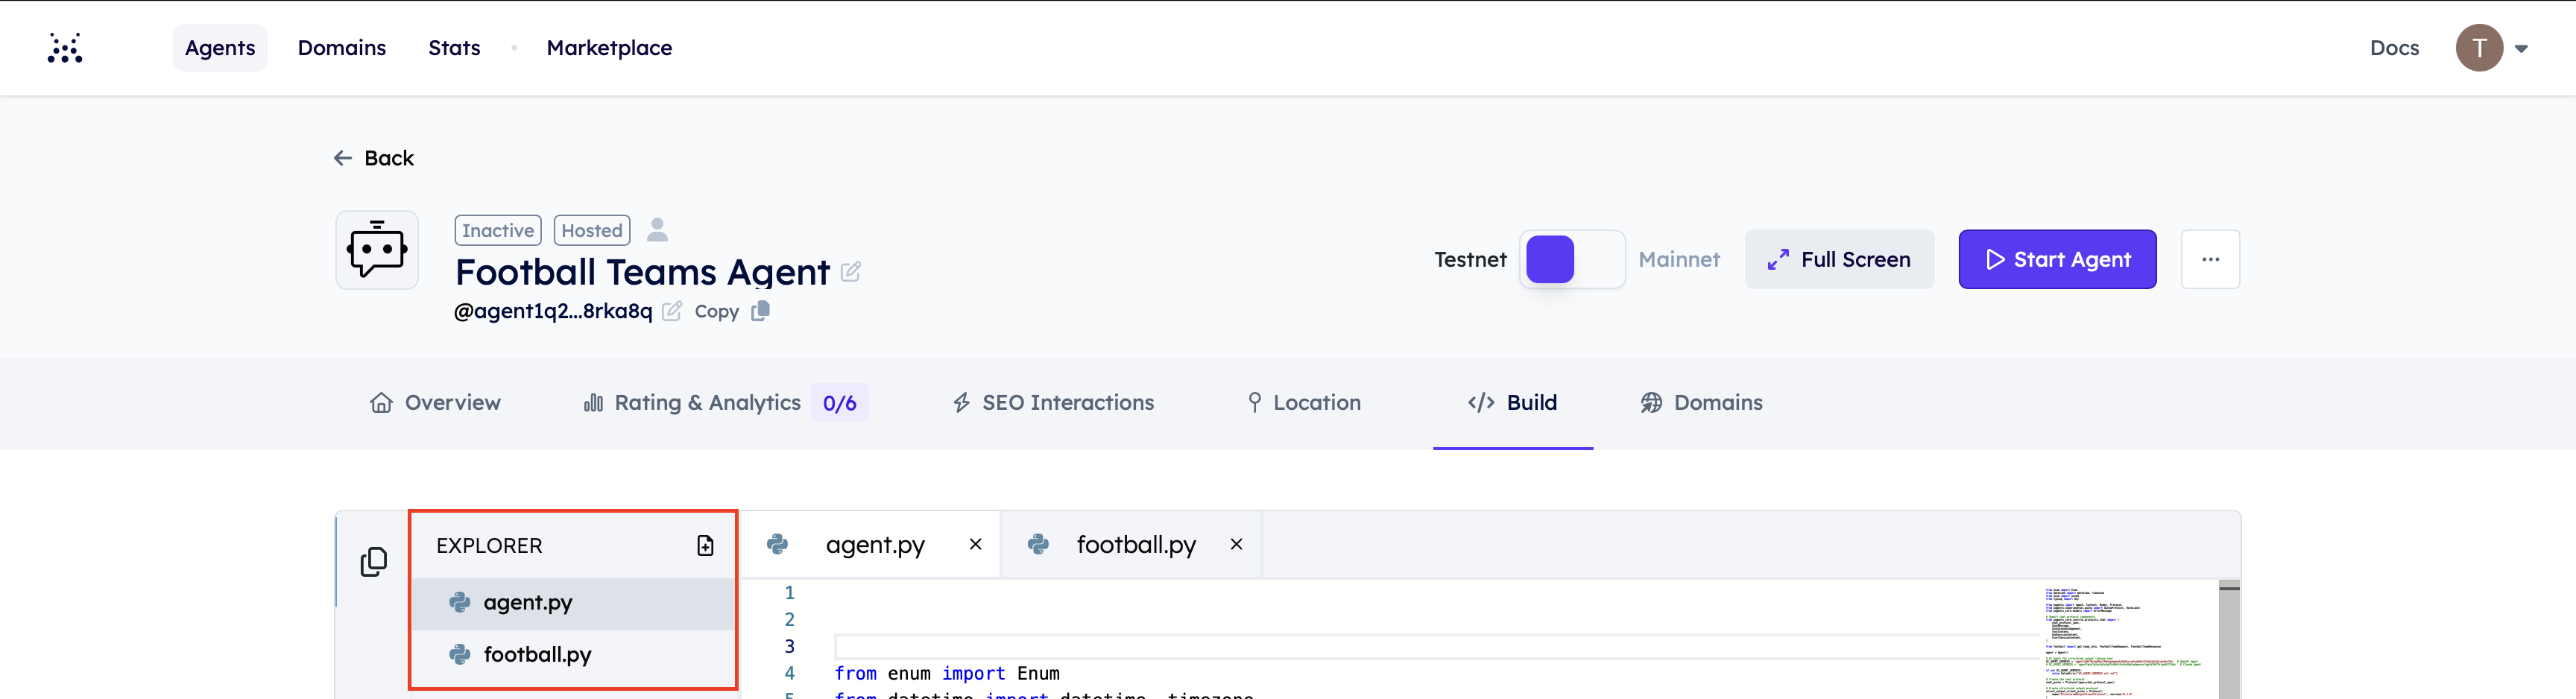
Task: Switch to the Overview tab
Action: click(x=435, y=403)
